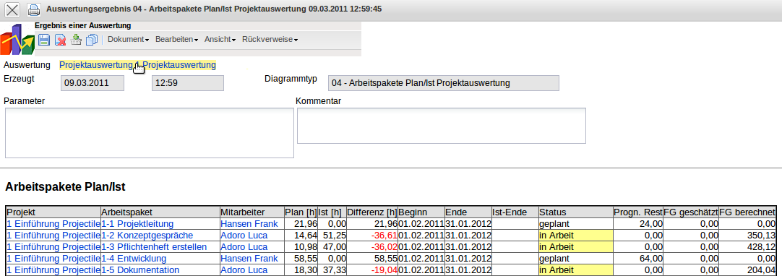The image size is (782, 276).
Task: Open the Rückverweise menu
Action: tap(270, 39)
